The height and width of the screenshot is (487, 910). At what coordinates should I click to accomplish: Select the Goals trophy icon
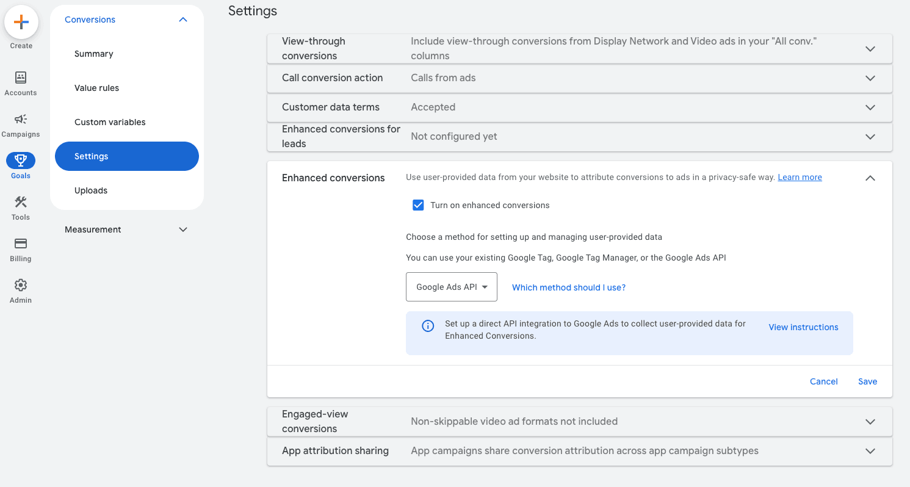click(x=21, y=161)
